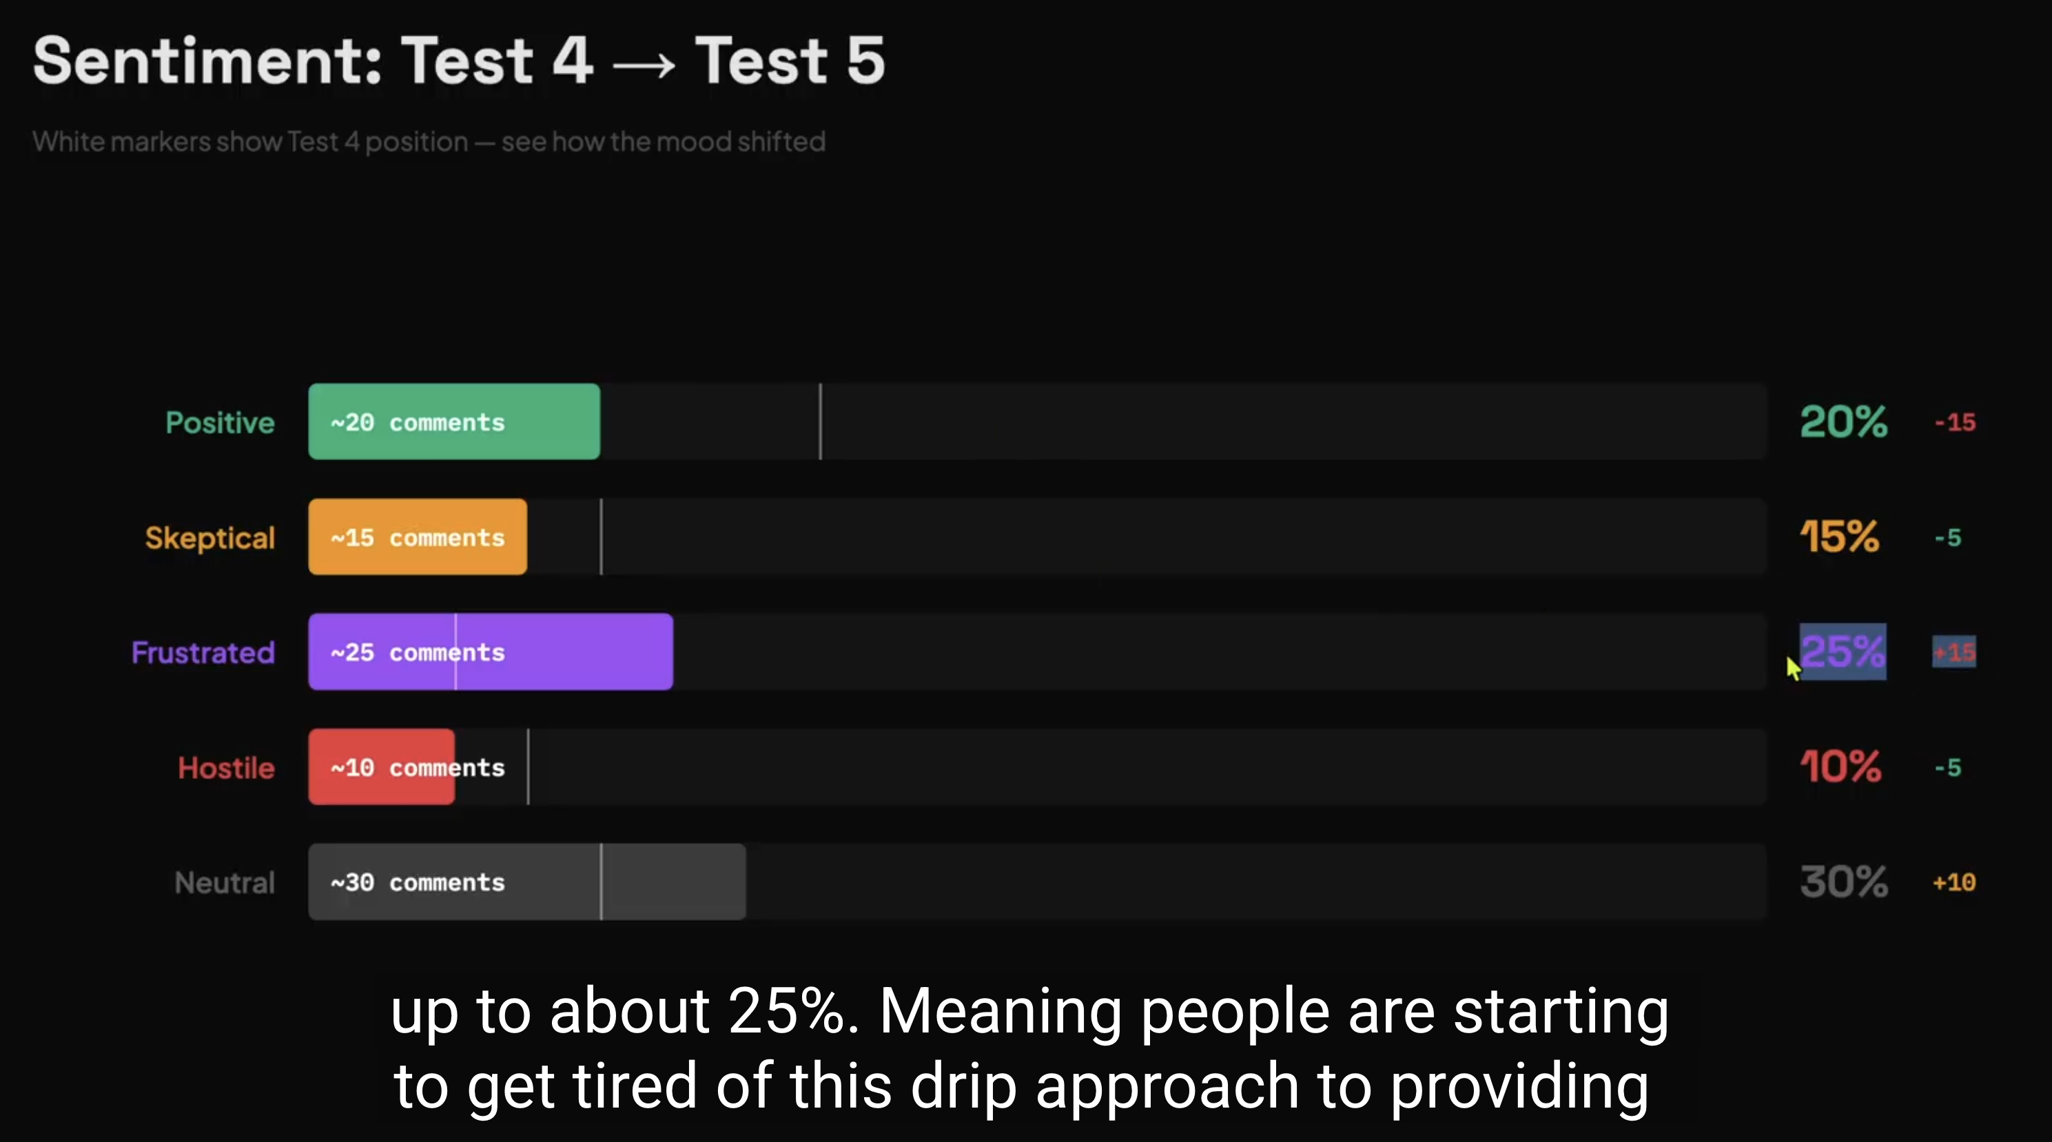Click the white Test 4 marker on Positive row

coord(820,422)
